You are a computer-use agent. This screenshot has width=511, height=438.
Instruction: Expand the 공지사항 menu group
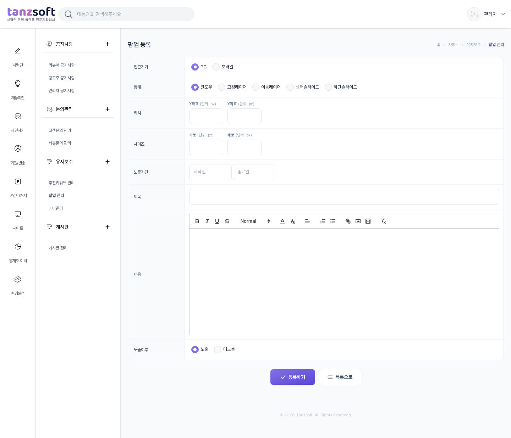pyautogui.click(x=108, y=44)
